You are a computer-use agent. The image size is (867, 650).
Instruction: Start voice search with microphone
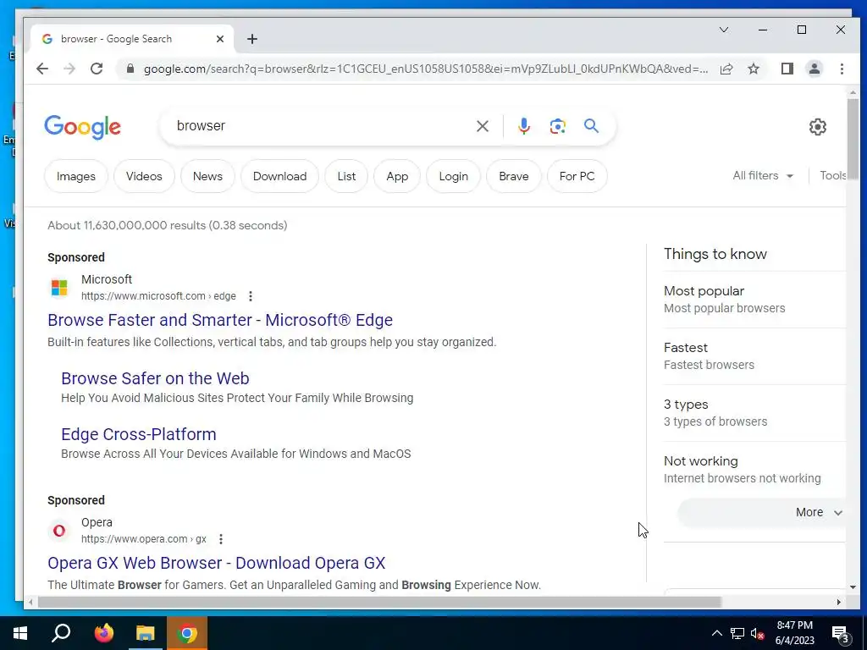[523, 126]
